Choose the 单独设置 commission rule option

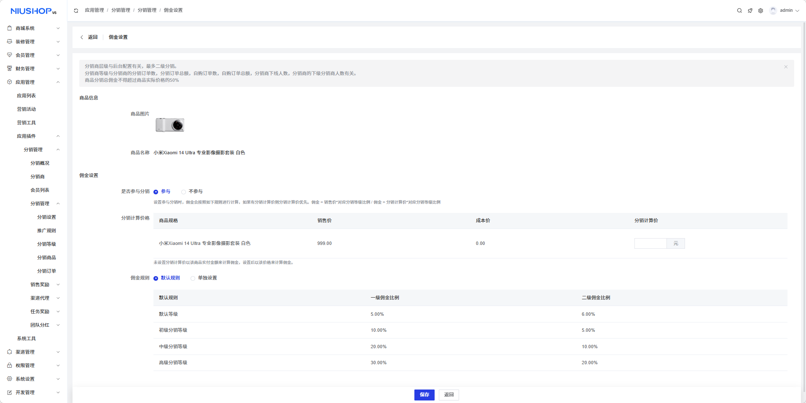click(193, 278)
